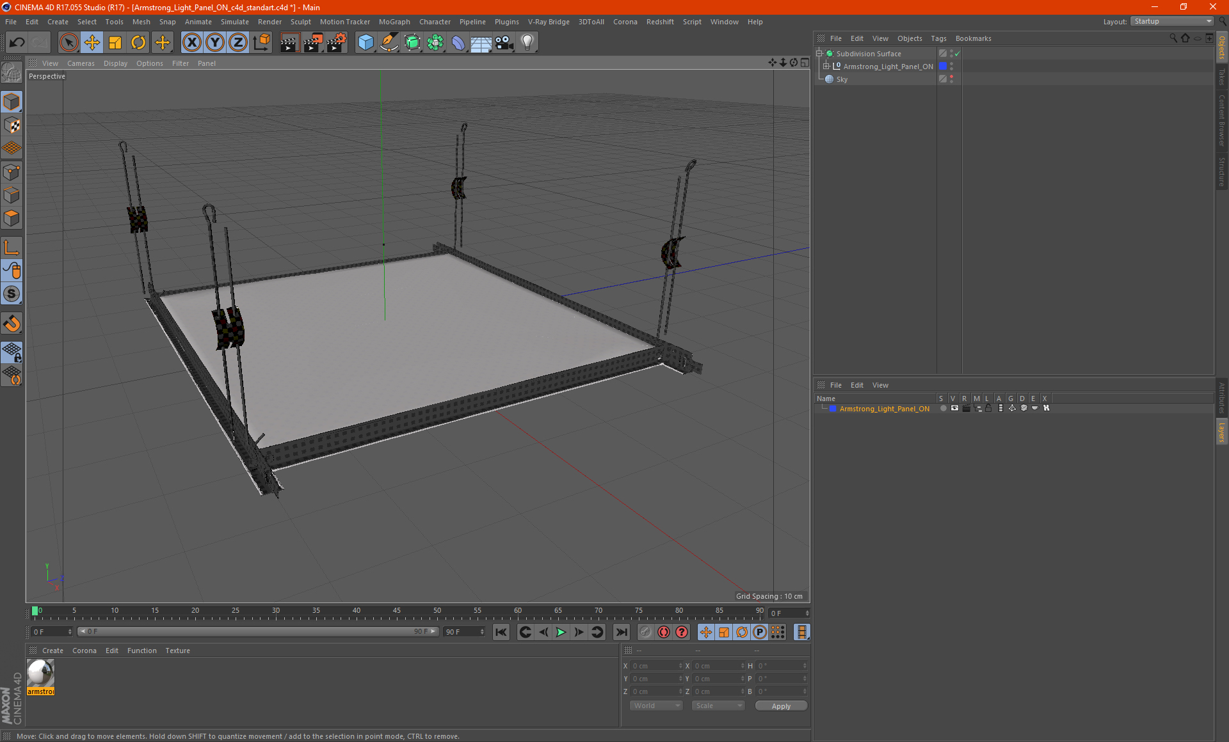
Task: Click the Undo arrow icon
Action: point(17,43)
